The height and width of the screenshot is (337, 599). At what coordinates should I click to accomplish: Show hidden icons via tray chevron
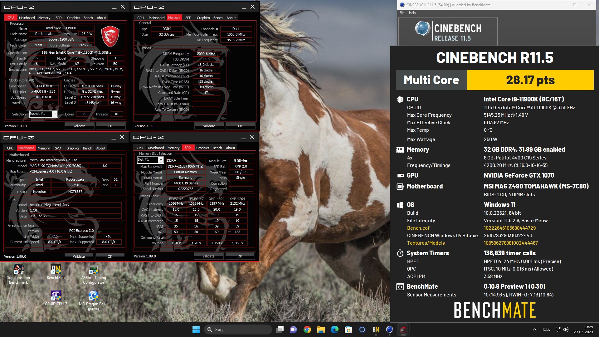(x=534, y=330)
